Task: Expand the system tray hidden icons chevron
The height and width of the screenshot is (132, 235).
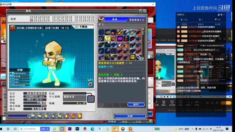Action: pos(193,129)
